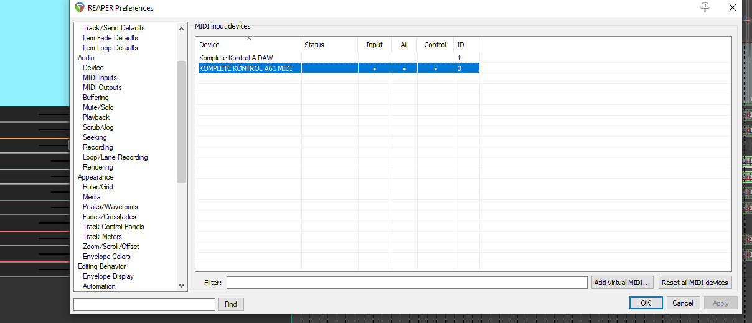Select Playback preferences
752x323 pixels.
[x=96, y=117]
